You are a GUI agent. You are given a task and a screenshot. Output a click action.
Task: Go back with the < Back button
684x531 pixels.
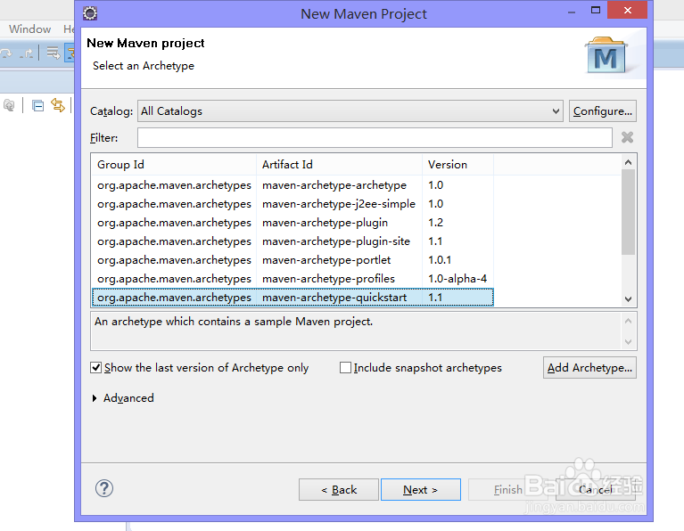(339, 490)
